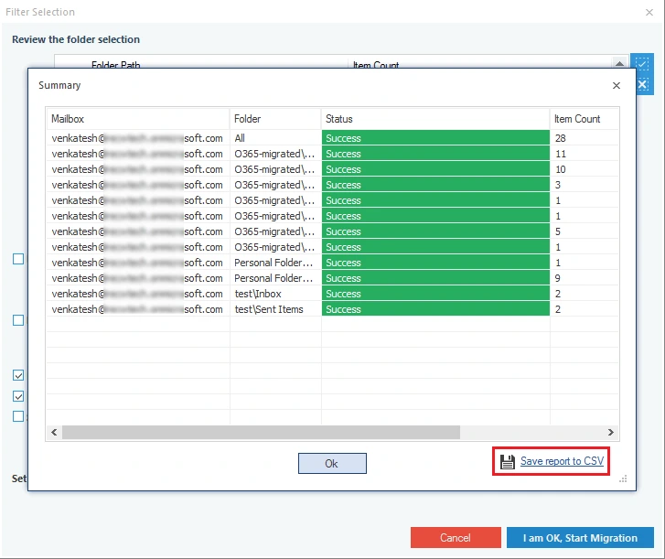
Task: Sort by the Status column header
Action: tap(435, 119)
